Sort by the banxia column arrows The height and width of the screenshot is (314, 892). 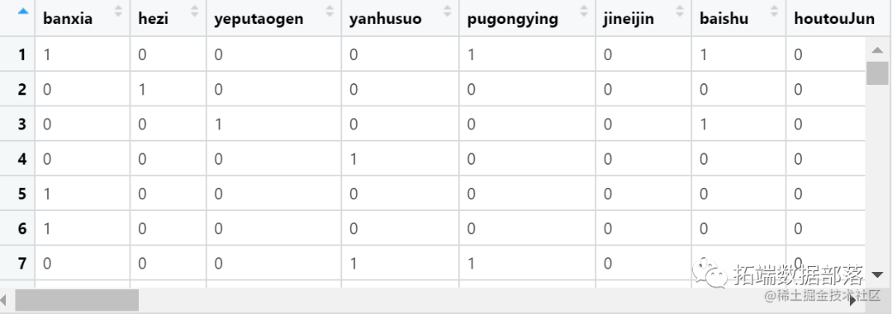(118, 11)
